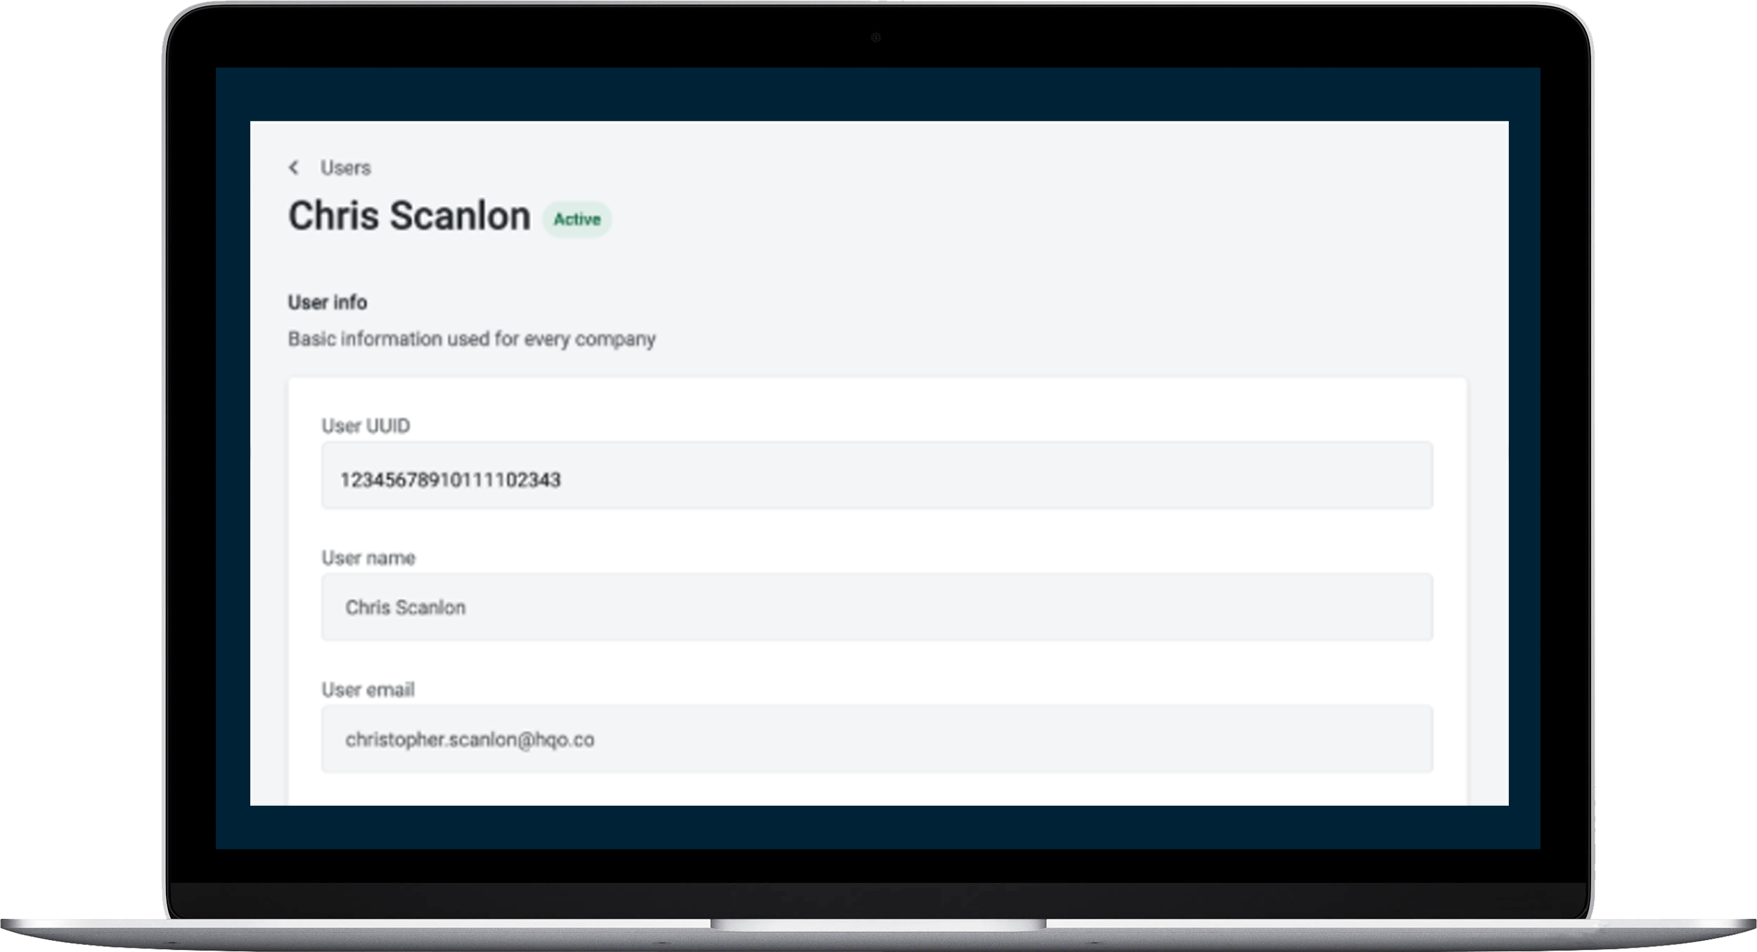
Task: Select the Chris Scanlon page title
Action: (409, 216)
